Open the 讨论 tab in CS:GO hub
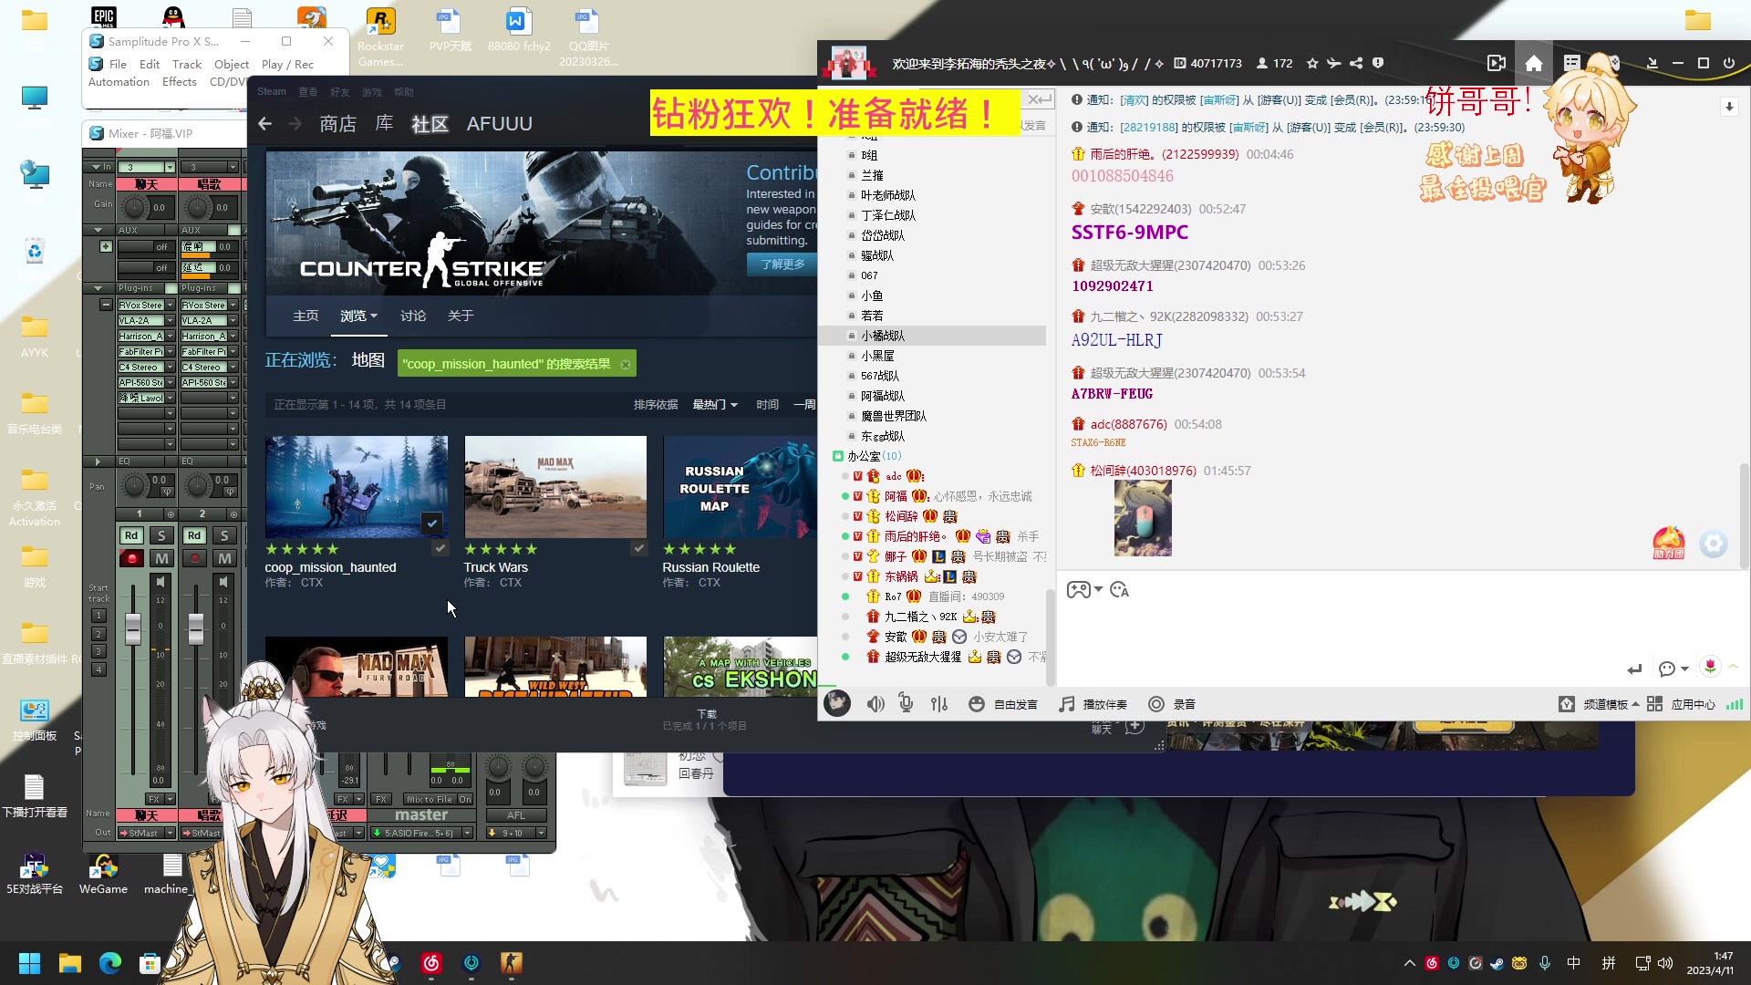This screenshot has height=985, width=1751. (x=413, y=316)
